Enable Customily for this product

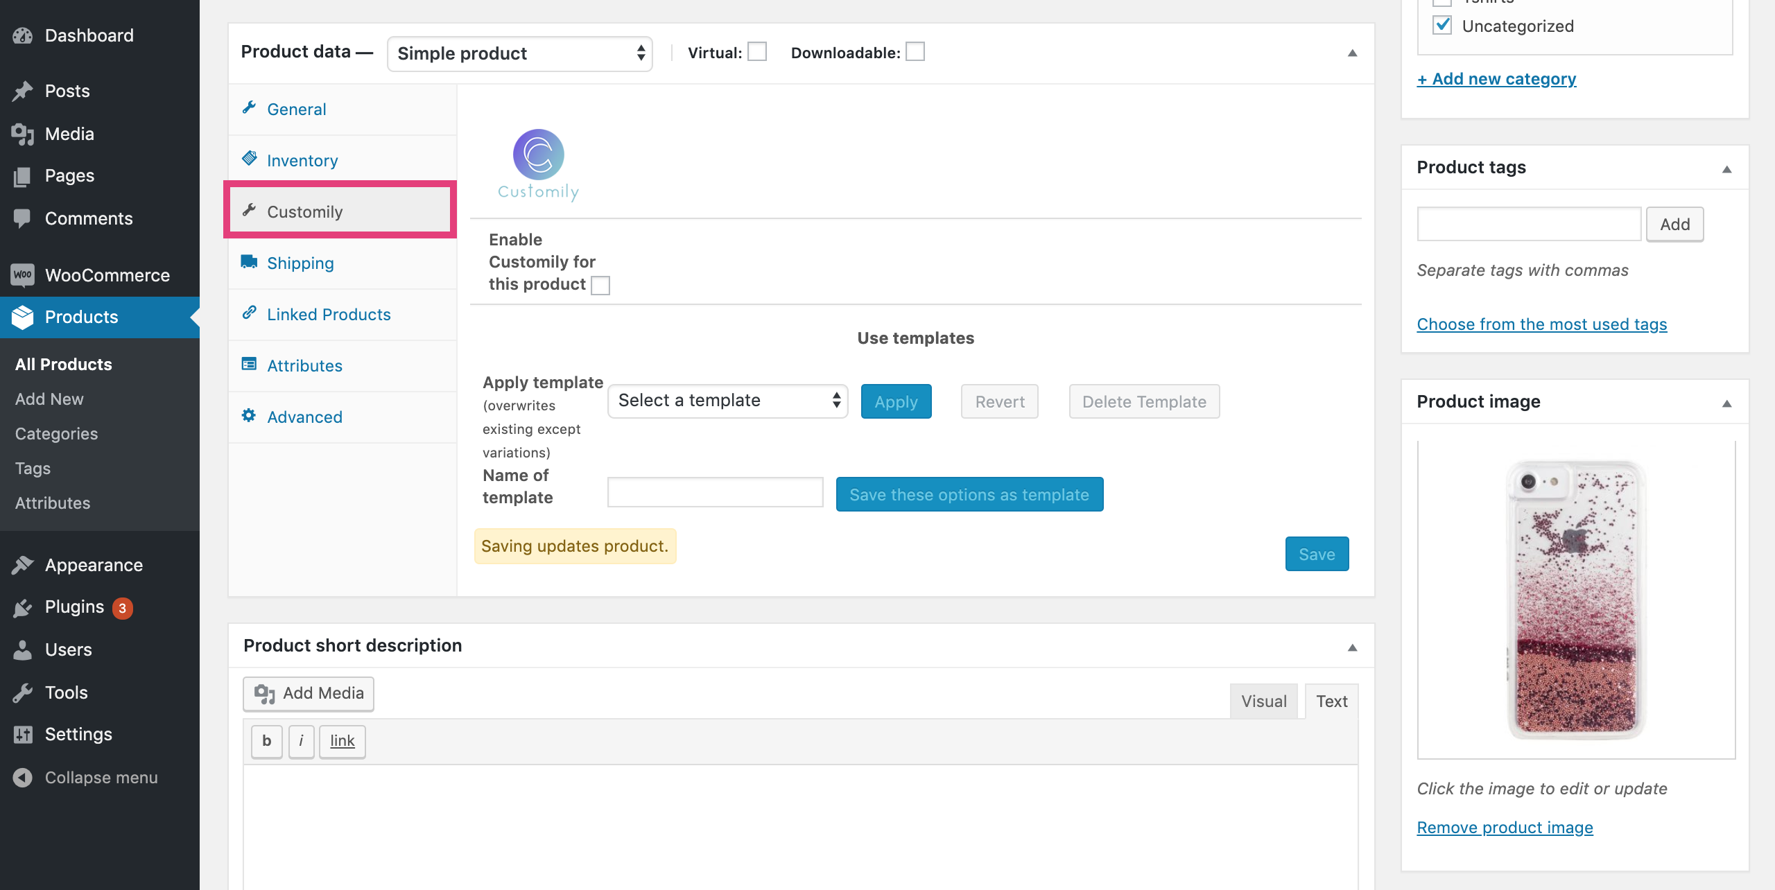pos(600,285)
